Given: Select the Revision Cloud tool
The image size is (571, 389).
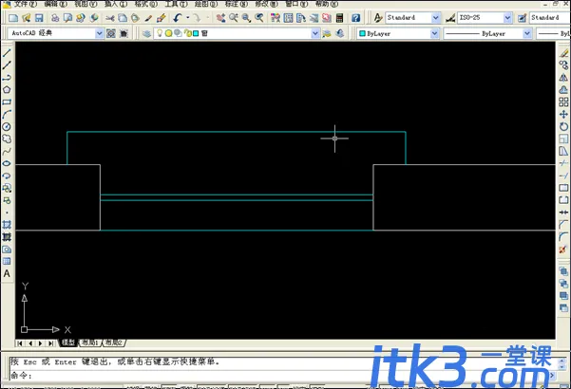Looking at the screenshot, I should pos(7,139).
